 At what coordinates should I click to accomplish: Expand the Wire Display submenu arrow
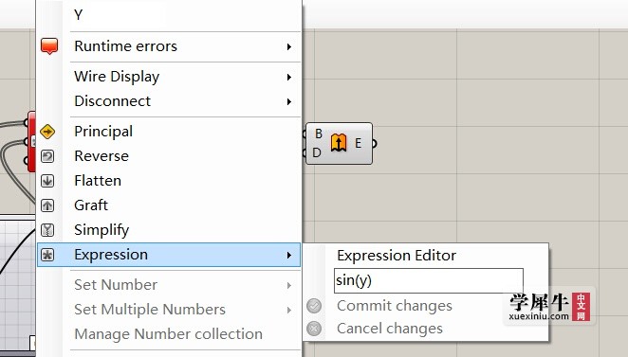(288, 77)
